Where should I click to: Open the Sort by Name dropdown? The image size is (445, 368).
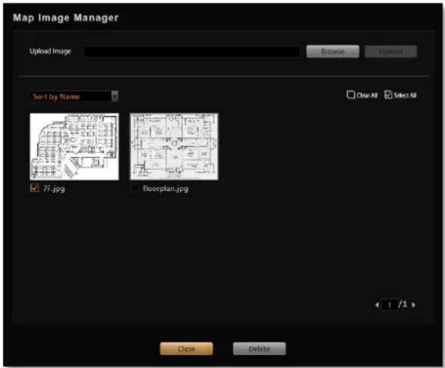75,96
